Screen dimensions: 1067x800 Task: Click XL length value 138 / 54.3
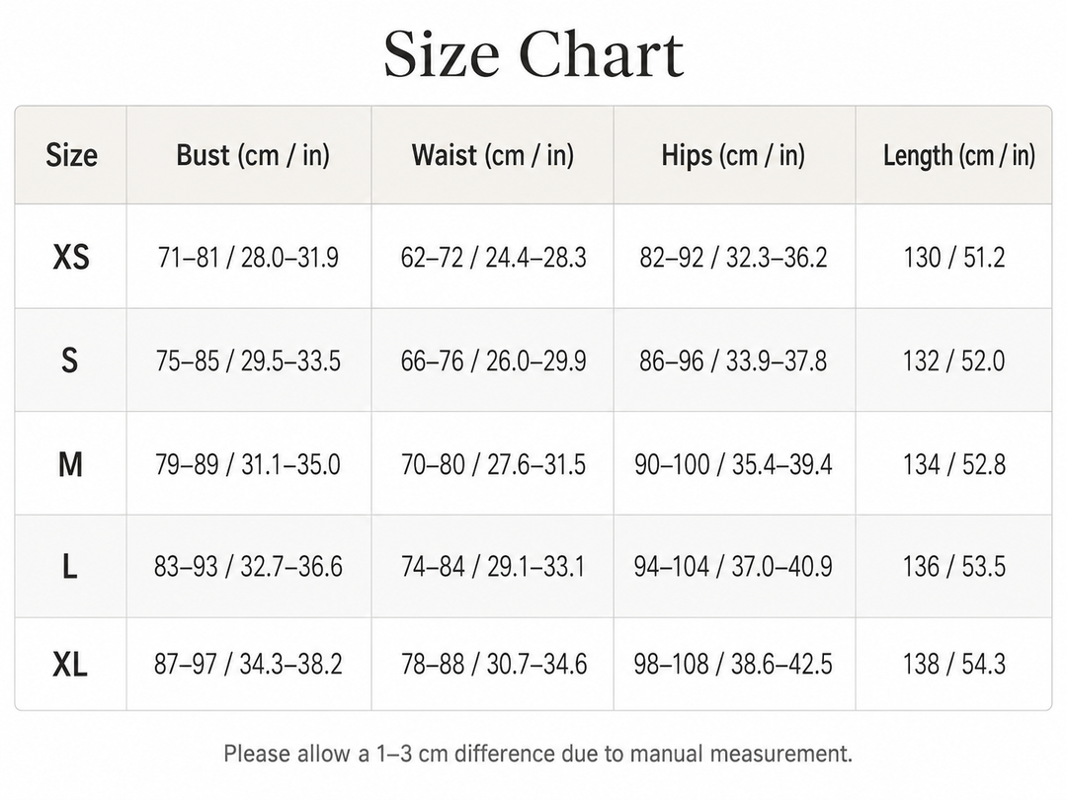coord(954,664)
